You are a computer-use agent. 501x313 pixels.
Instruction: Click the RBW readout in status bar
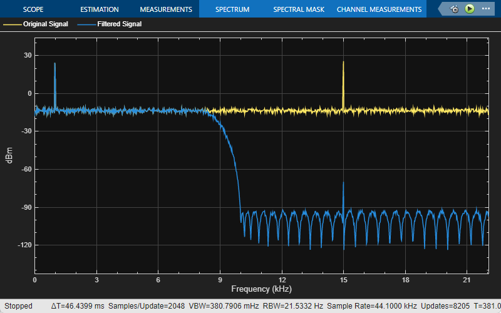pyautogui.click(x=292, y=306)
